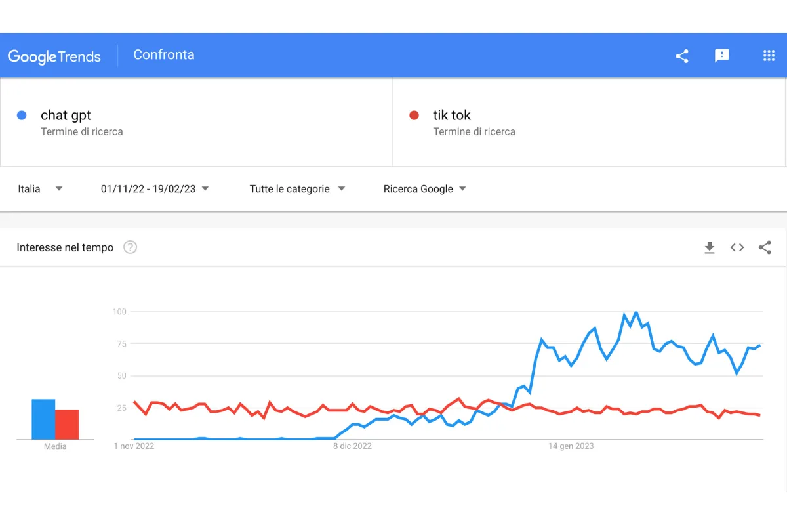Share the Interesse nel tempo chart
The height and width of the screenshot is (525, 787).
pos(765,247)
